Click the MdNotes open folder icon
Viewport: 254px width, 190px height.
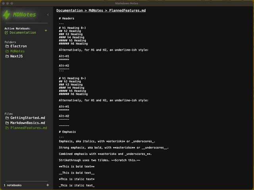(7, 51)
